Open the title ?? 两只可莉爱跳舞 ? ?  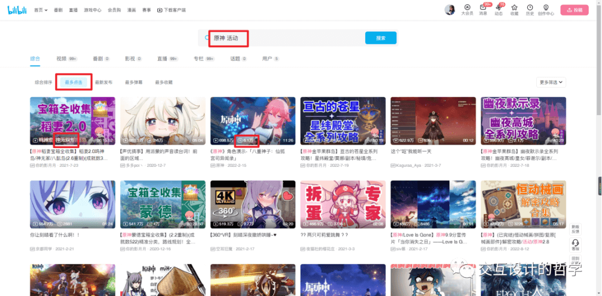(x=324, y=235)
